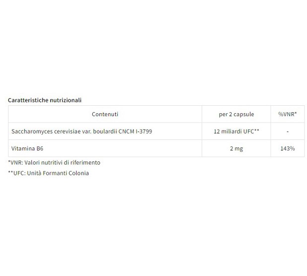
Task: Click the '**UFC: Unità Formanti Colonia' footnote
Action: (48, 173)
